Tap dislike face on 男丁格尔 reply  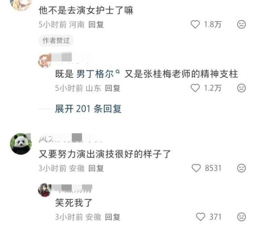point(241,88)
